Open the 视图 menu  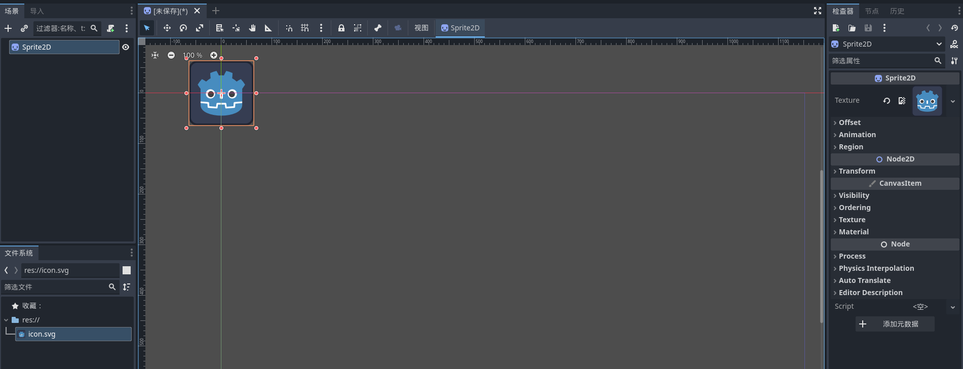pyautogui.click(x=421, y=28)
